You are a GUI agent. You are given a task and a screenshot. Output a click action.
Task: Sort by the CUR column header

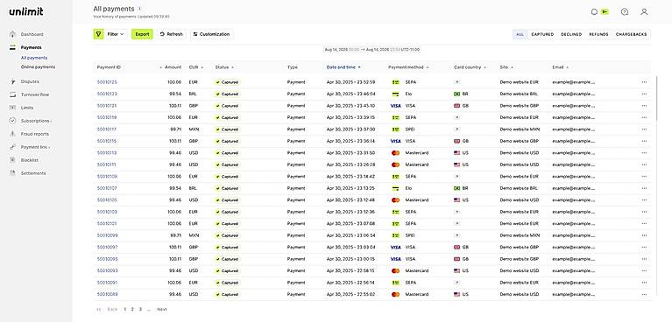(196, 67)
